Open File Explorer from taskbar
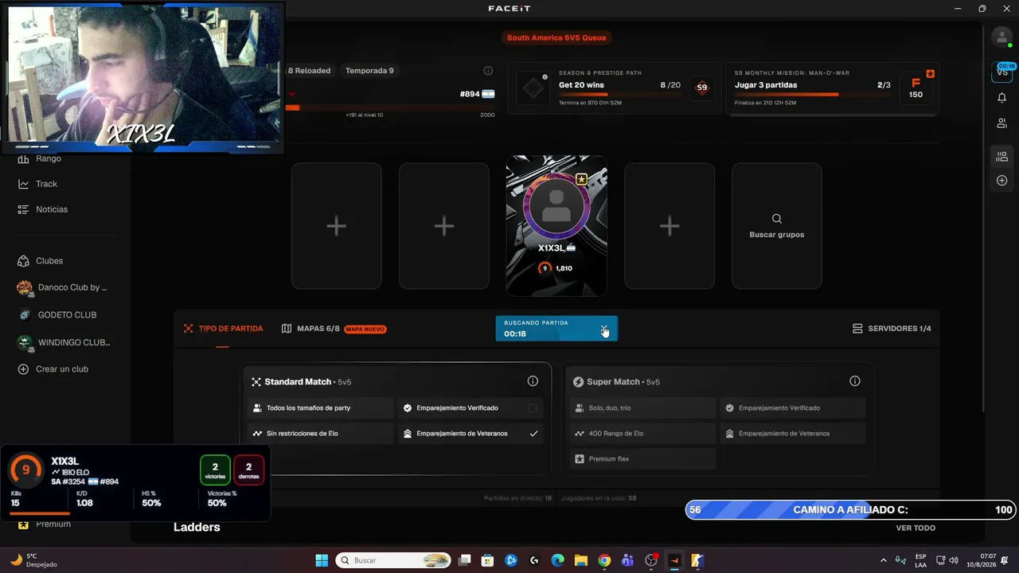 [581, 560]
